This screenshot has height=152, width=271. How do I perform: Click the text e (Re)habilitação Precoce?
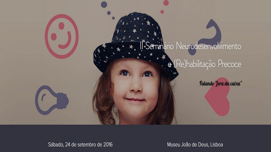tap(204, 64)
